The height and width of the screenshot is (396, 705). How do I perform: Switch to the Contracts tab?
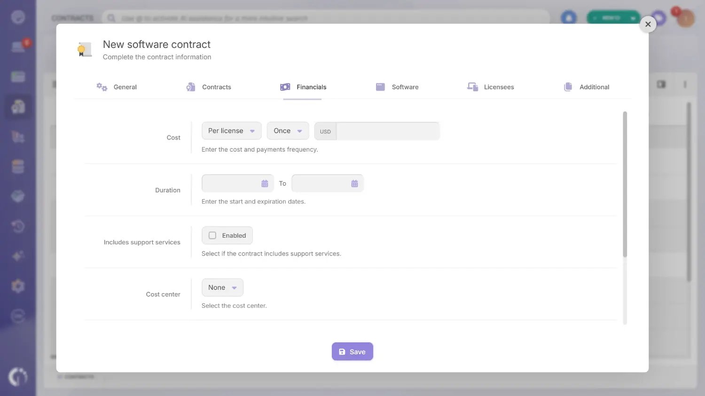[209, 87]
